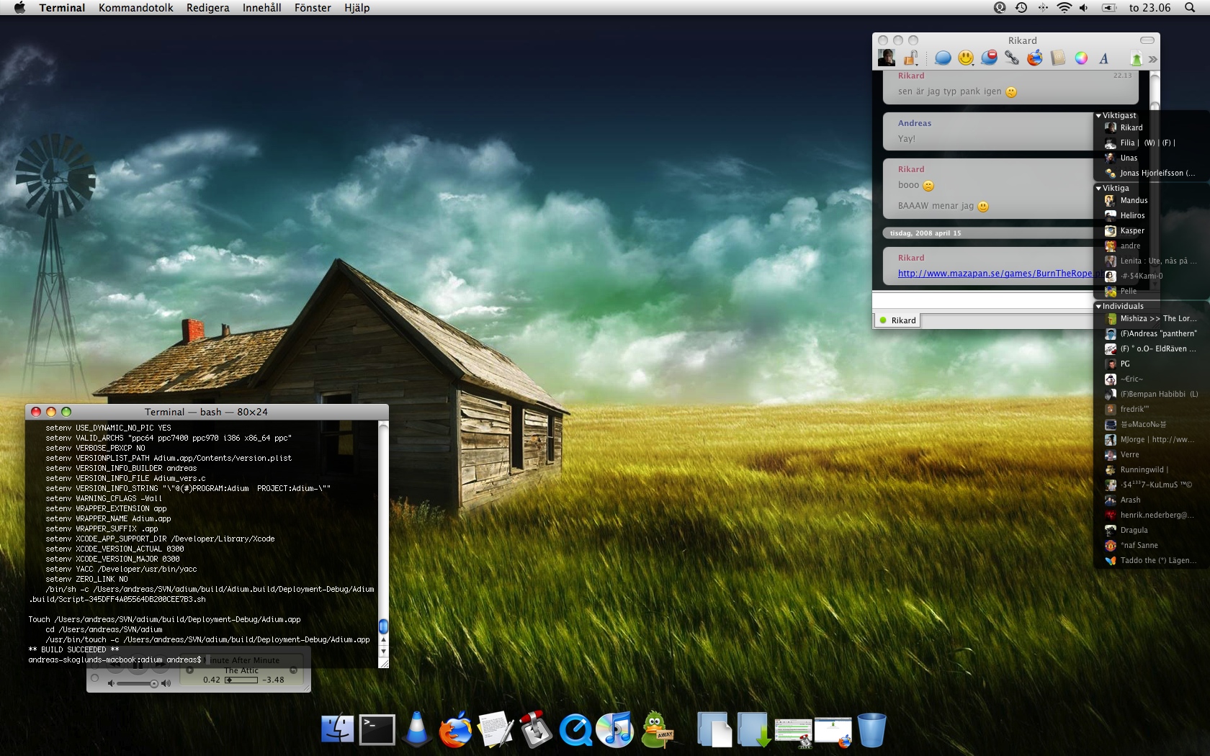Collapse the Individuals contact group
Screen dimensions: 1210x756
click(1099, 306)
